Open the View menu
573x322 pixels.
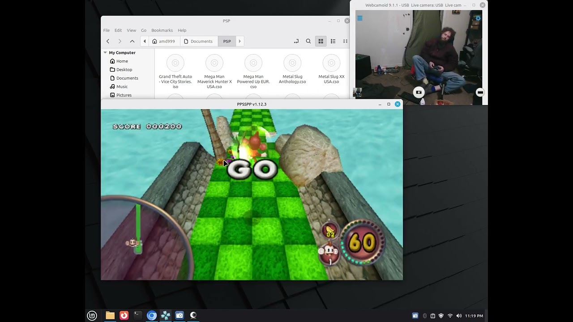pyautogui.click(x=131, y=30)
